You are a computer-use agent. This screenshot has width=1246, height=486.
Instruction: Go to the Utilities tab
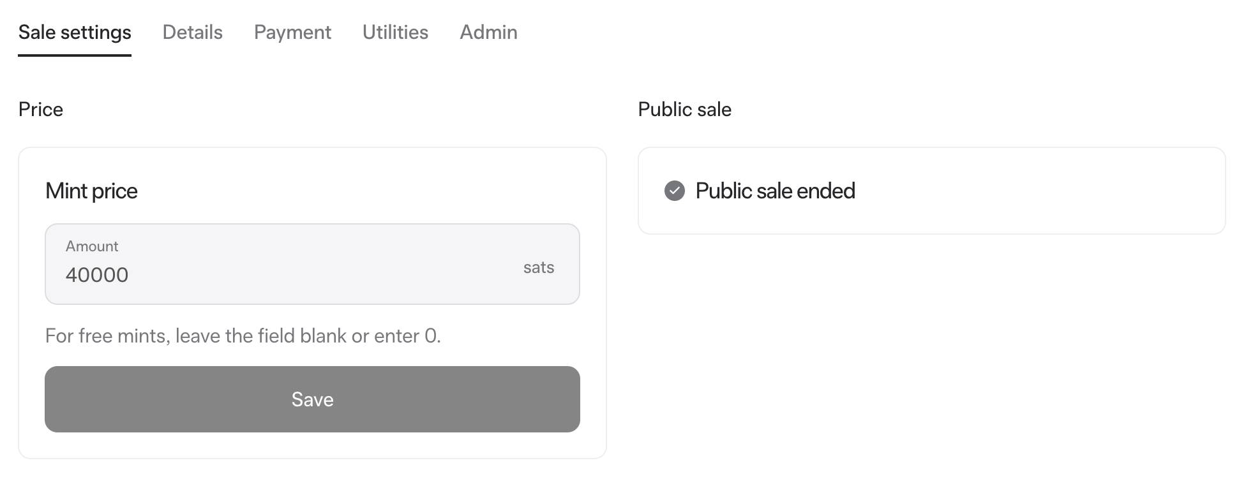click(395, 32)
